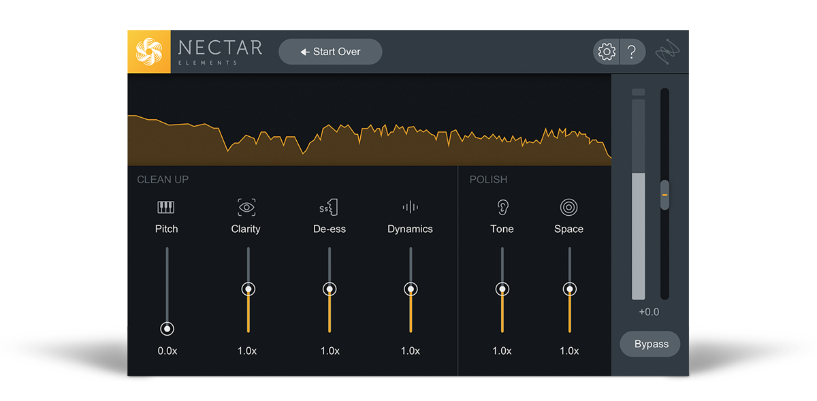Click the Space 1.0x value

coord(569,351)
